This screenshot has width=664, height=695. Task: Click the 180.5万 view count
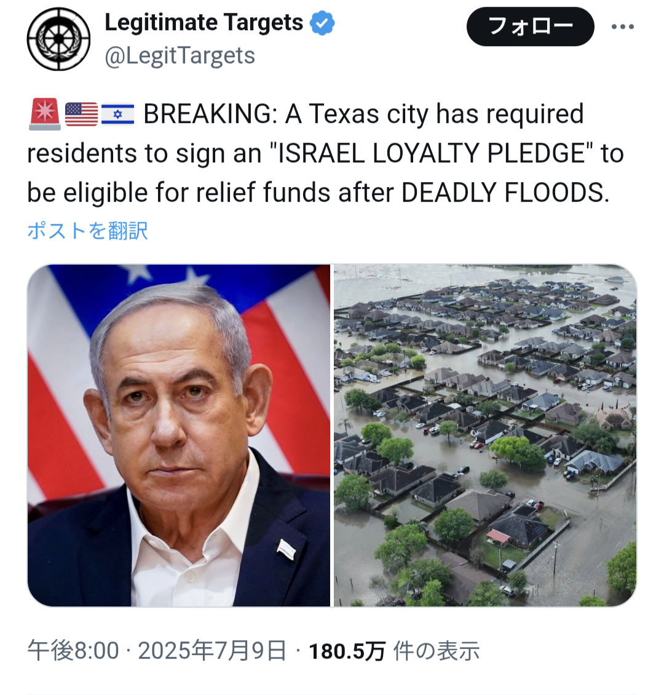(347, 651)
